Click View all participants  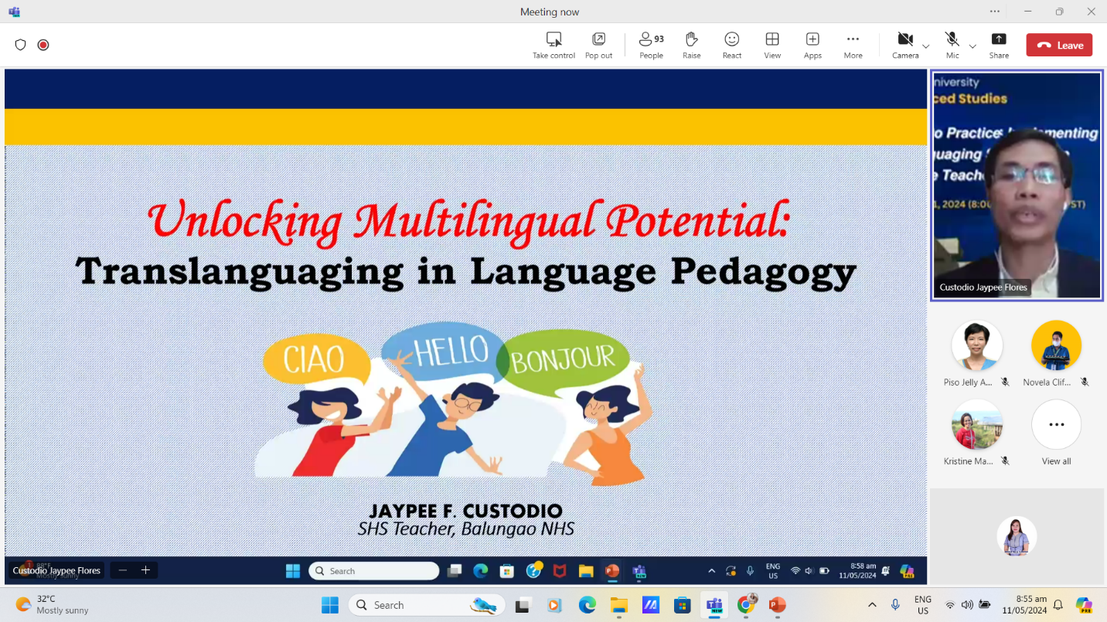point(1056,425)
